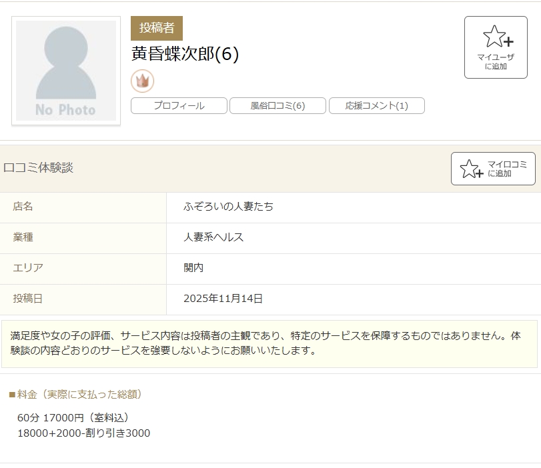The image size is (541, 468).
Task: Open the プロフィール tab
Action: [179, 106]
